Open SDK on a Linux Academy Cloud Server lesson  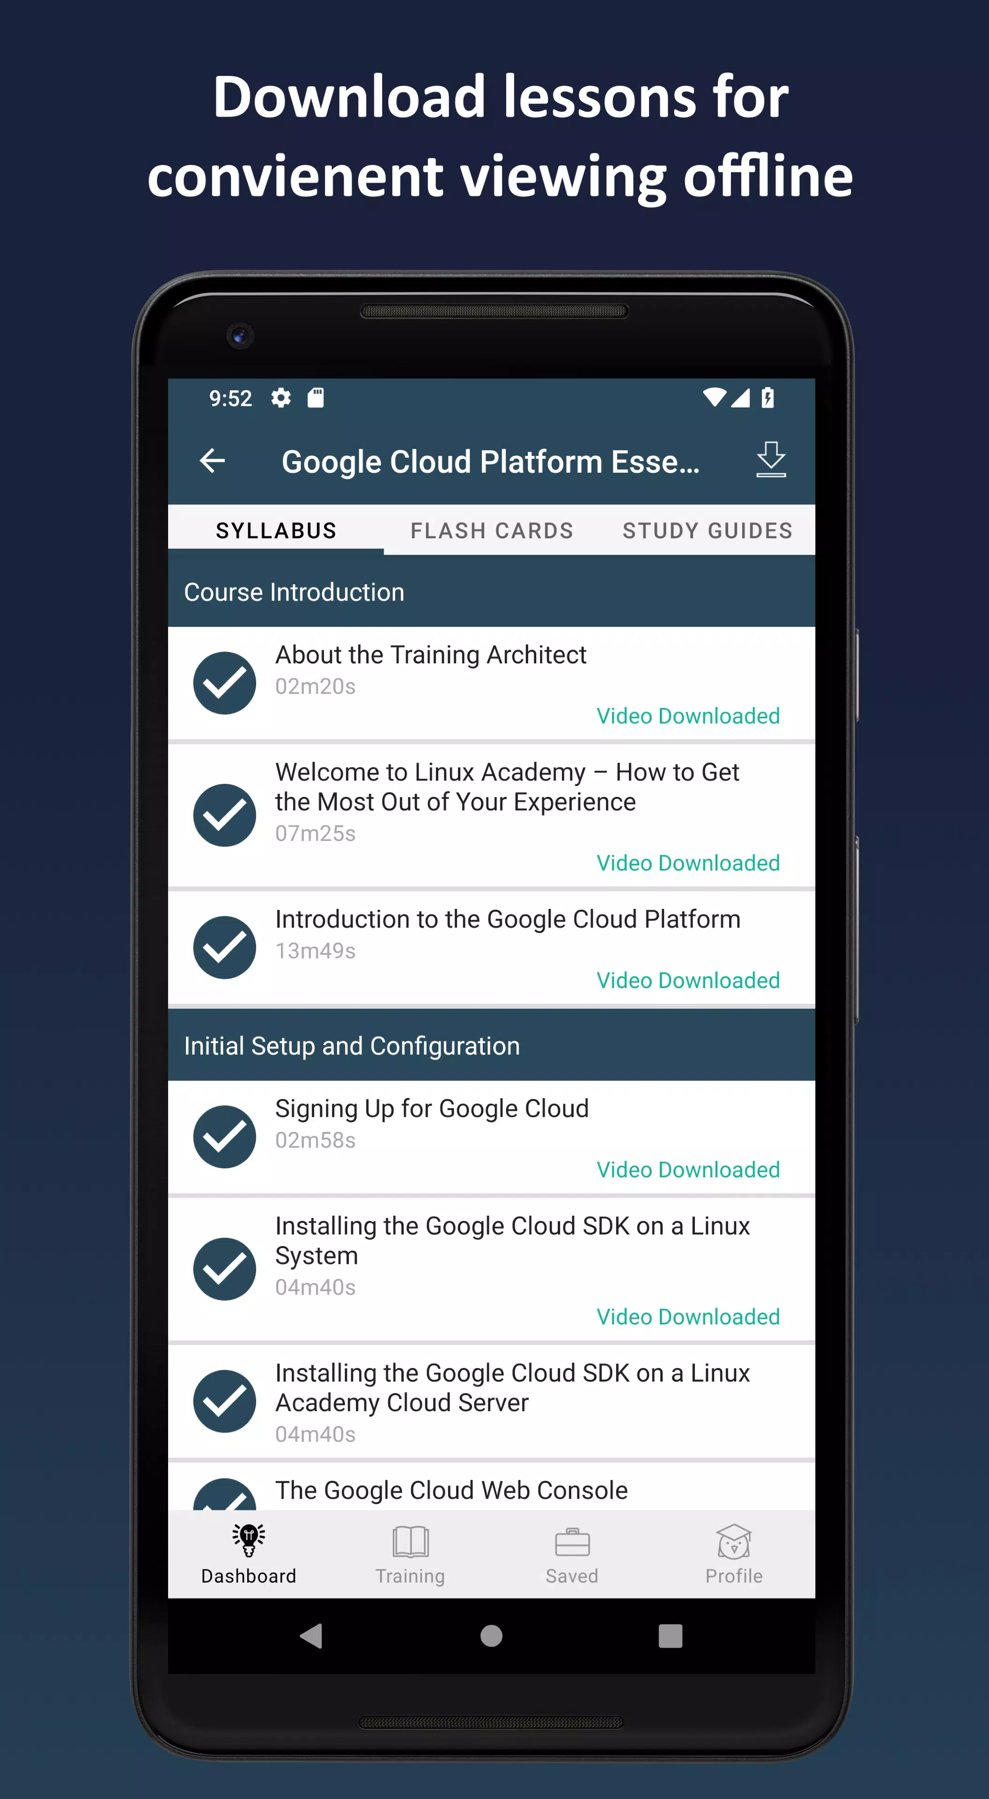pos(491,1402)
